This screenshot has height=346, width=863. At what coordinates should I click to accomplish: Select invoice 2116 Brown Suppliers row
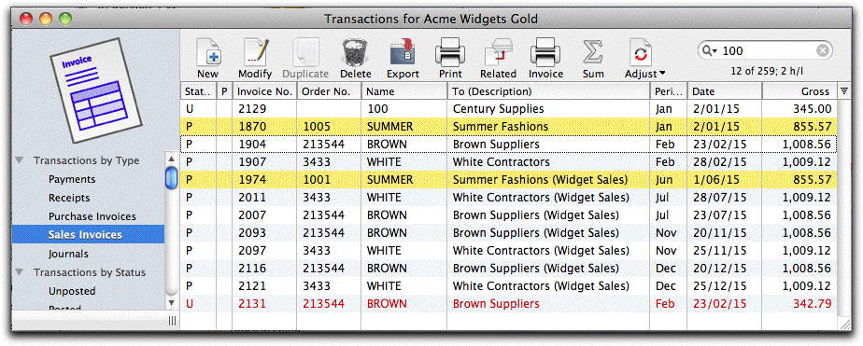pyautogui.click(x=508, y=268)
